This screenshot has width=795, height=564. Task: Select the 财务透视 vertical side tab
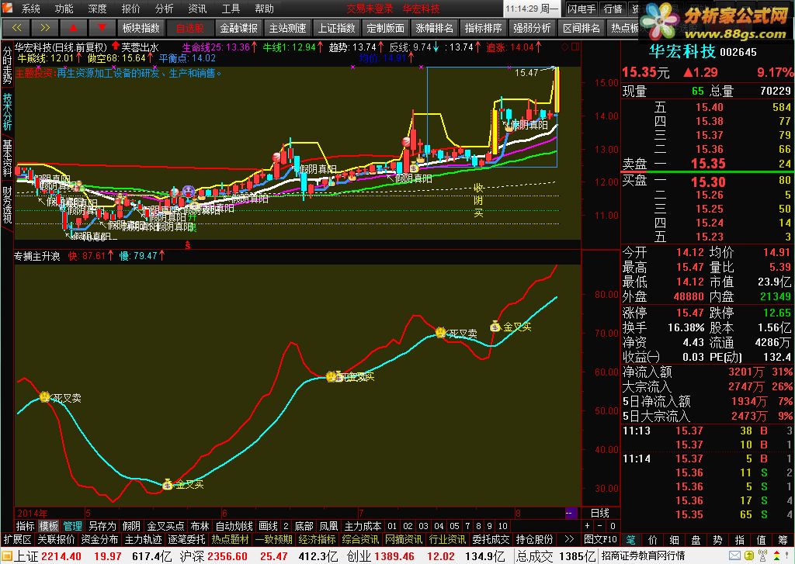click(7, 206)
